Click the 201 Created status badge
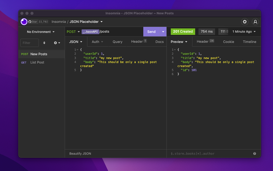 click(183, 31)
